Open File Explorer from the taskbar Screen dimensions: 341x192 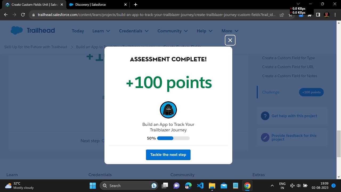[212, 186]
